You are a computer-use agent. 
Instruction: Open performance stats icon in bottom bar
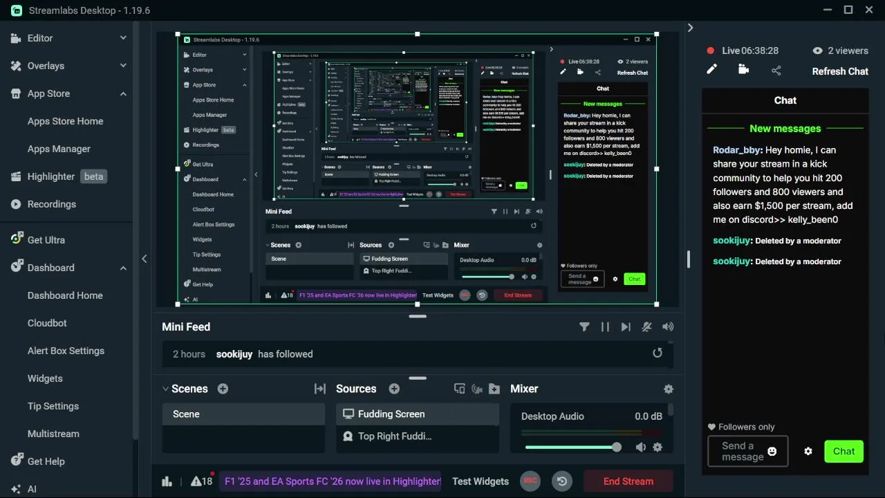[167, 481]
